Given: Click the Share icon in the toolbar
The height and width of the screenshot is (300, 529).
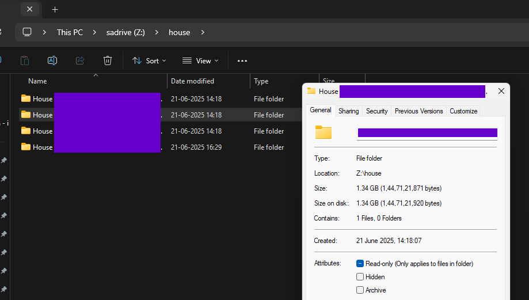Looking at the screenshot, I should pos(80,60).
